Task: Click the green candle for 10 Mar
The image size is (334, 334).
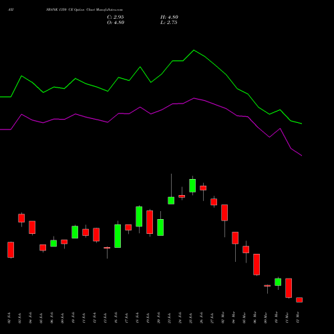Action: click(278, 282)
